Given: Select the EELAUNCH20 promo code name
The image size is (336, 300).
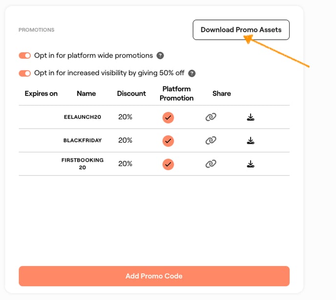Looking at the screenshot, I should click(83, 117).
